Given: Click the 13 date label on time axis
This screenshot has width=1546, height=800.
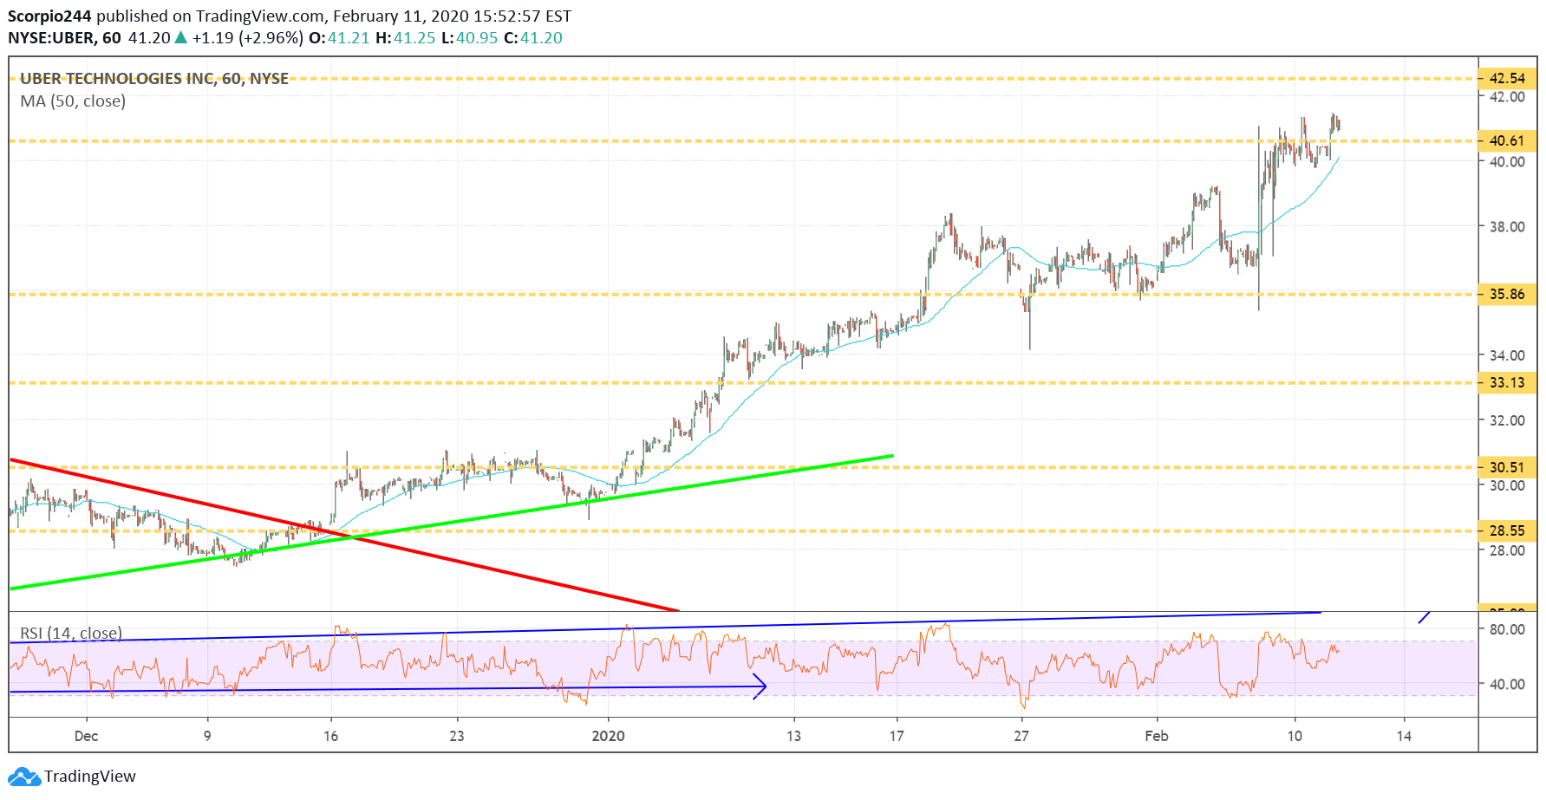Looking at the screenshot, I should click(x=793, y=736).
